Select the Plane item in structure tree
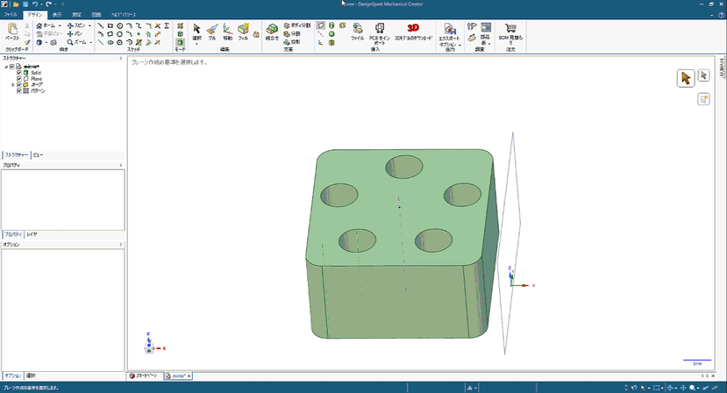727x393 pixels. coord(36,79)
